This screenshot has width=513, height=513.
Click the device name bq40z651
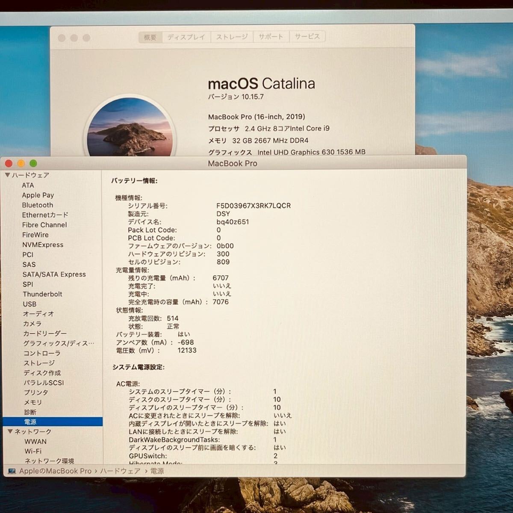pos(233,222)
